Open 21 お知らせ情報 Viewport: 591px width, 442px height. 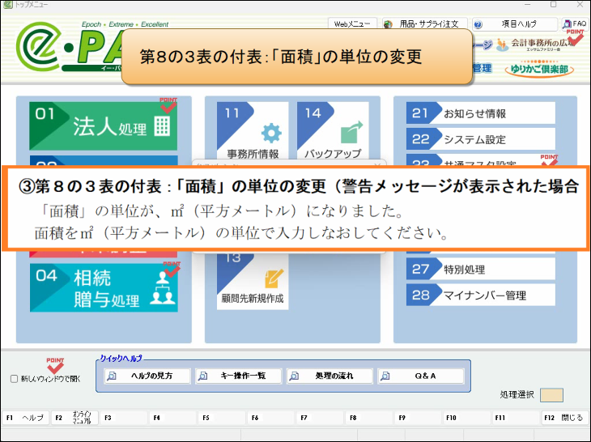point(481,113)
